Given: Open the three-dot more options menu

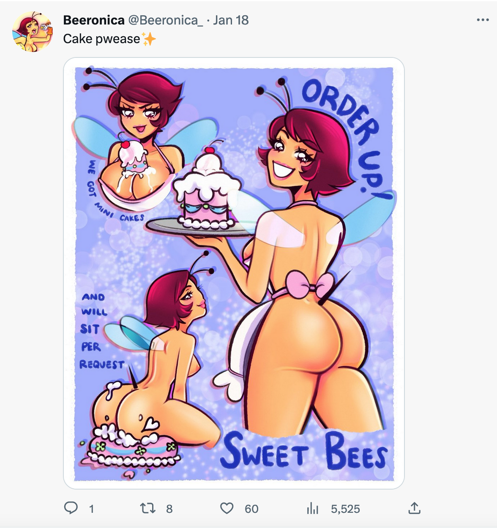Looking at the screenshot, I should tap(483, 20).
